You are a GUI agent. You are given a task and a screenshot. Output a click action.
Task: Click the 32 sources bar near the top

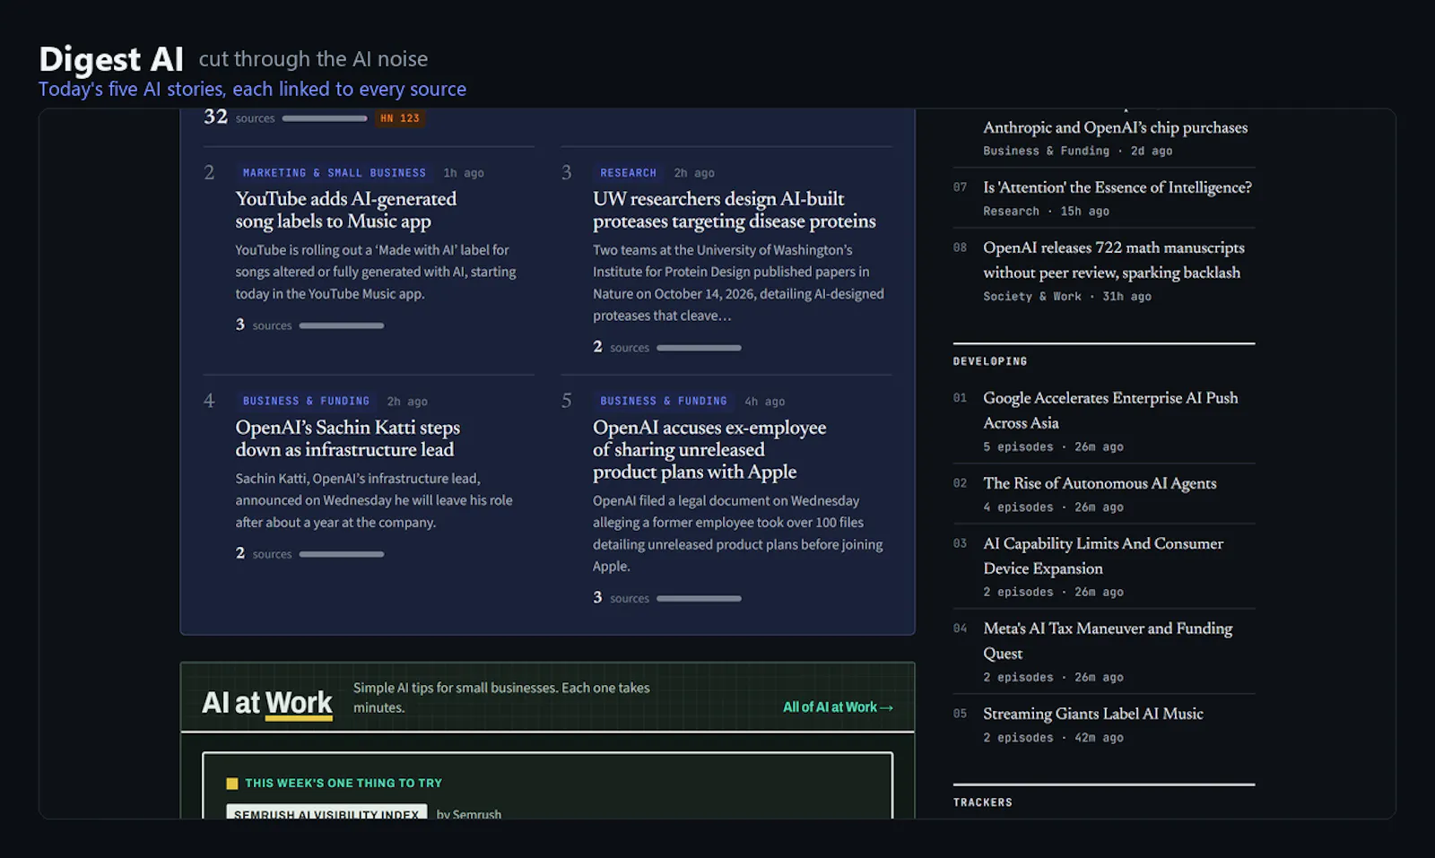click(325, 118)
